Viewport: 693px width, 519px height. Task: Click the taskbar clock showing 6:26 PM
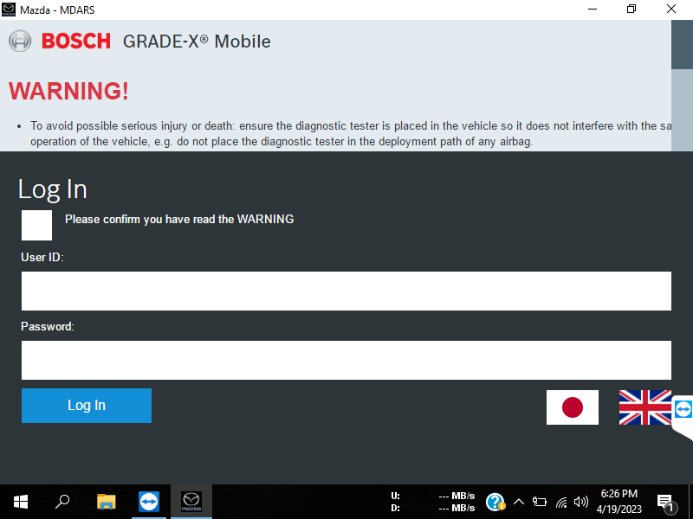coord(617,502)
